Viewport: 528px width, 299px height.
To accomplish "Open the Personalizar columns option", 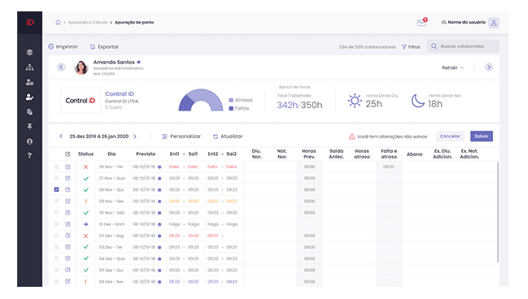I will click(181, 136).
